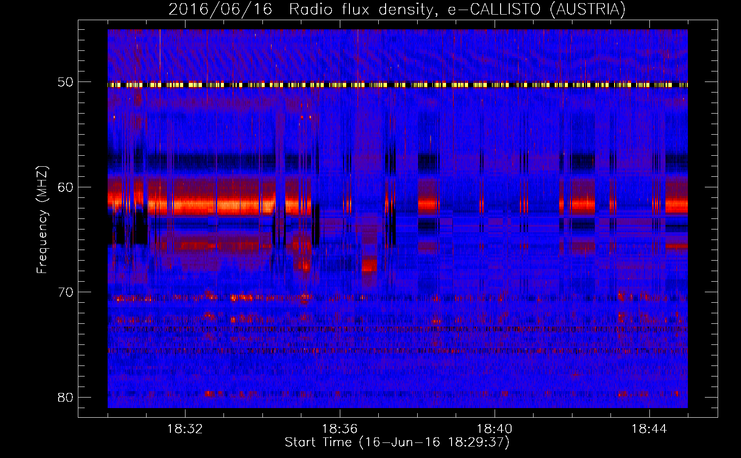Viewport: 741px width, 458px height.
Task: Click the date "2016/06/16" in the title
Action: [220, 10]
